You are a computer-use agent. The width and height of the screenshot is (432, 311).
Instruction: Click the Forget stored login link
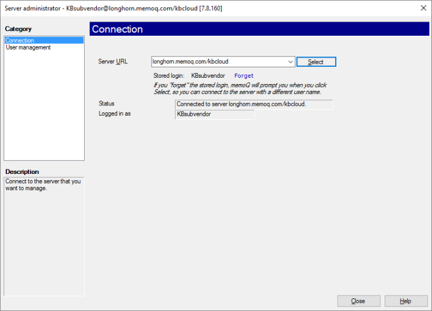coord(244,75)
